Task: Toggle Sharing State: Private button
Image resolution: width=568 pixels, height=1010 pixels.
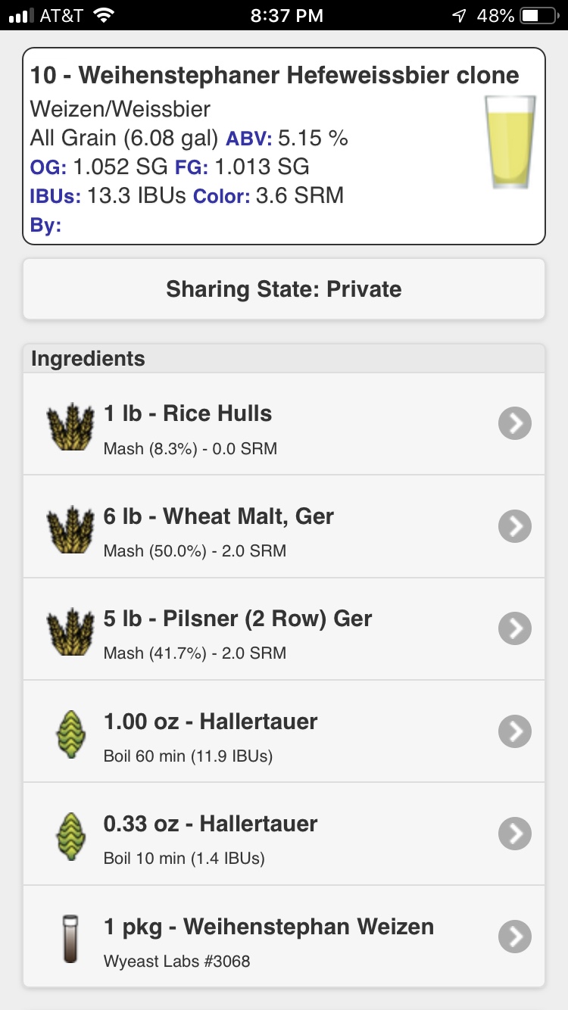Action: (x=284, y=289)
